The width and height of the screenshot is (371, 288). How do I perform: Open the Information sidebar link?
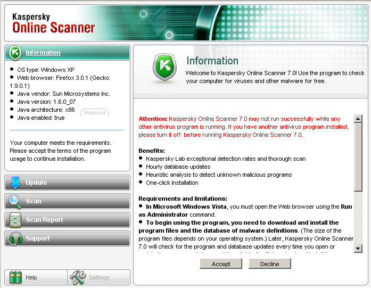(x=43, y=53)
